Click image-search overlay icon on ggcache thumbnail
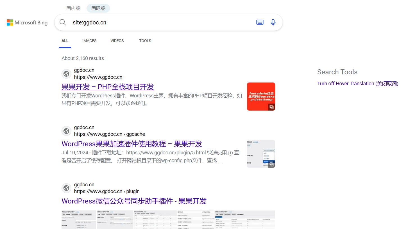This screenshot has height=229, width=408. tap(271, 164)
